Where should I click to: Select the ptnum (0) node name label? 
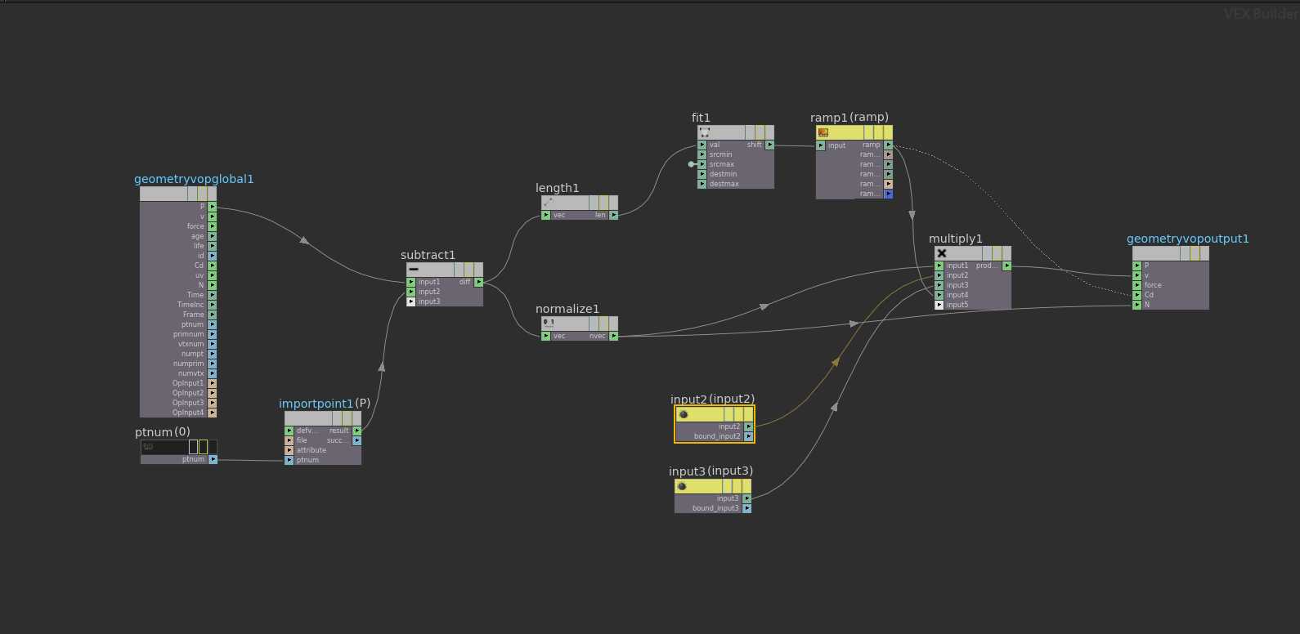[163, 432]
